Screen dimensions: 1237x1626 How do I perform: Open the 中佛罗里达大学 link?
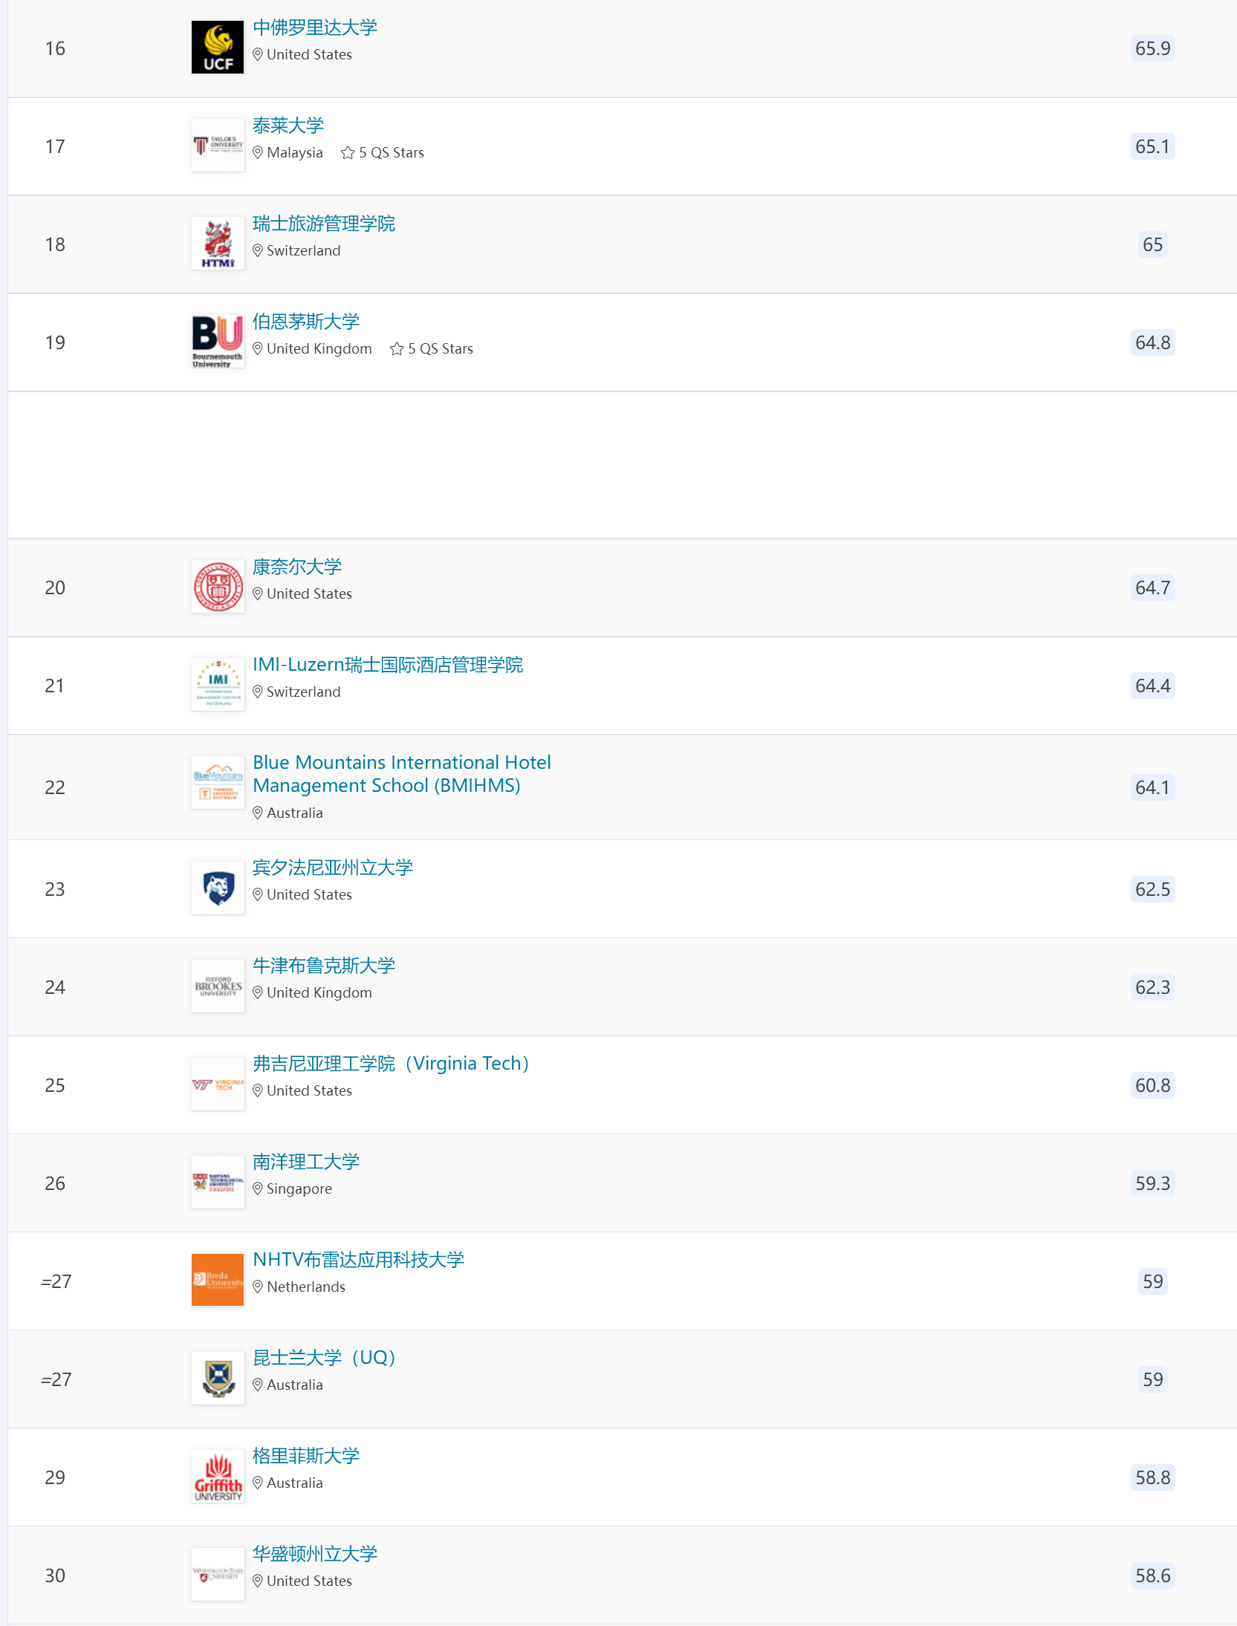[314, 28]
